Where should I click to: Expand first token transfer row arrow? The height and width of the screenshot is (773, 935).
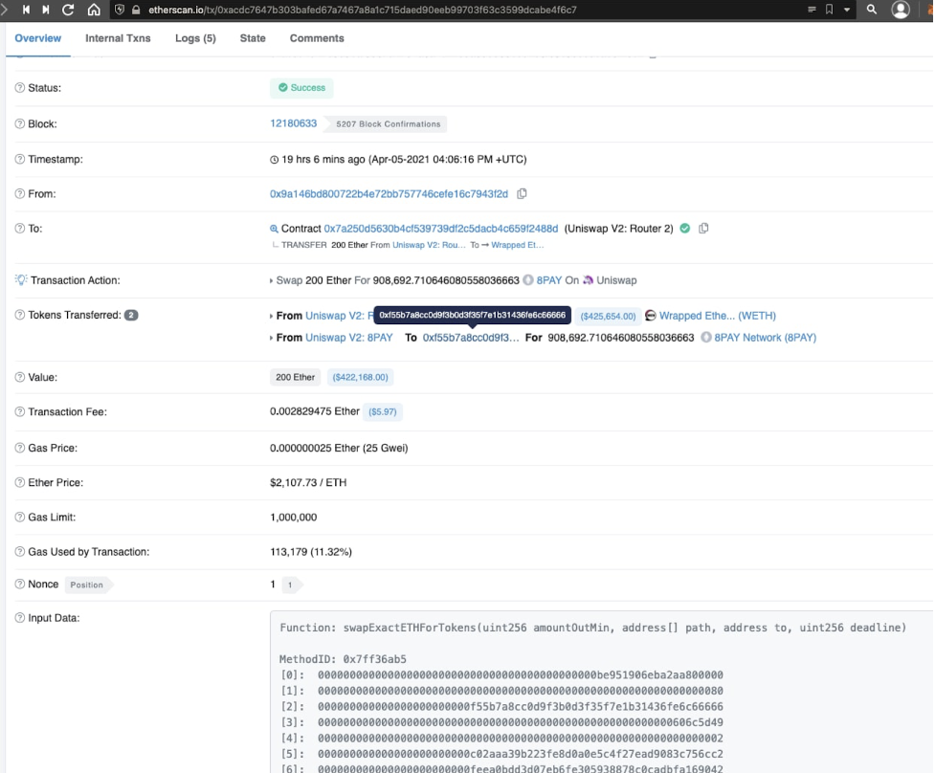point(272,316)
